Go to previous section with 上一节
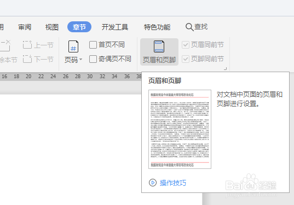This screenshot has height=205, width=294. pyautogui.click(x=38, y=45)
